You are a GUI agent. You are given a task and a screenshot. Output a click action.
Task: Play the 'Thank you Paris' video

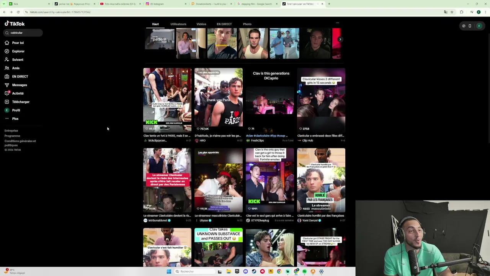click(219, 100)
